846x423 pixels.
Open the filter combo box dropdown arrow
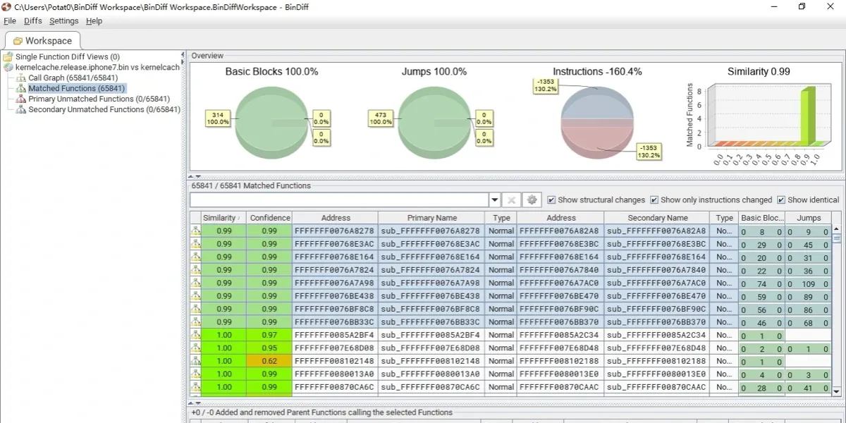[494, 200]
